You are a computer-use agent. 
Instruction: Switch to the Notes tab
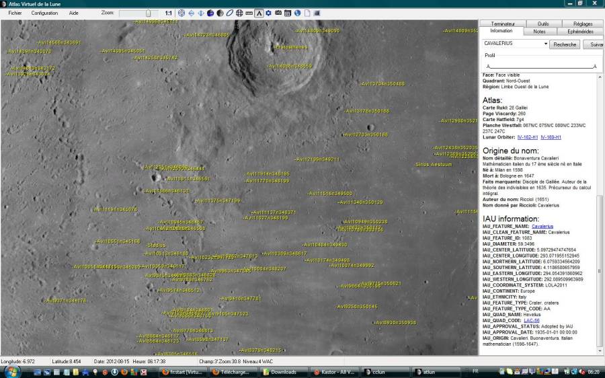coord(539,32)
